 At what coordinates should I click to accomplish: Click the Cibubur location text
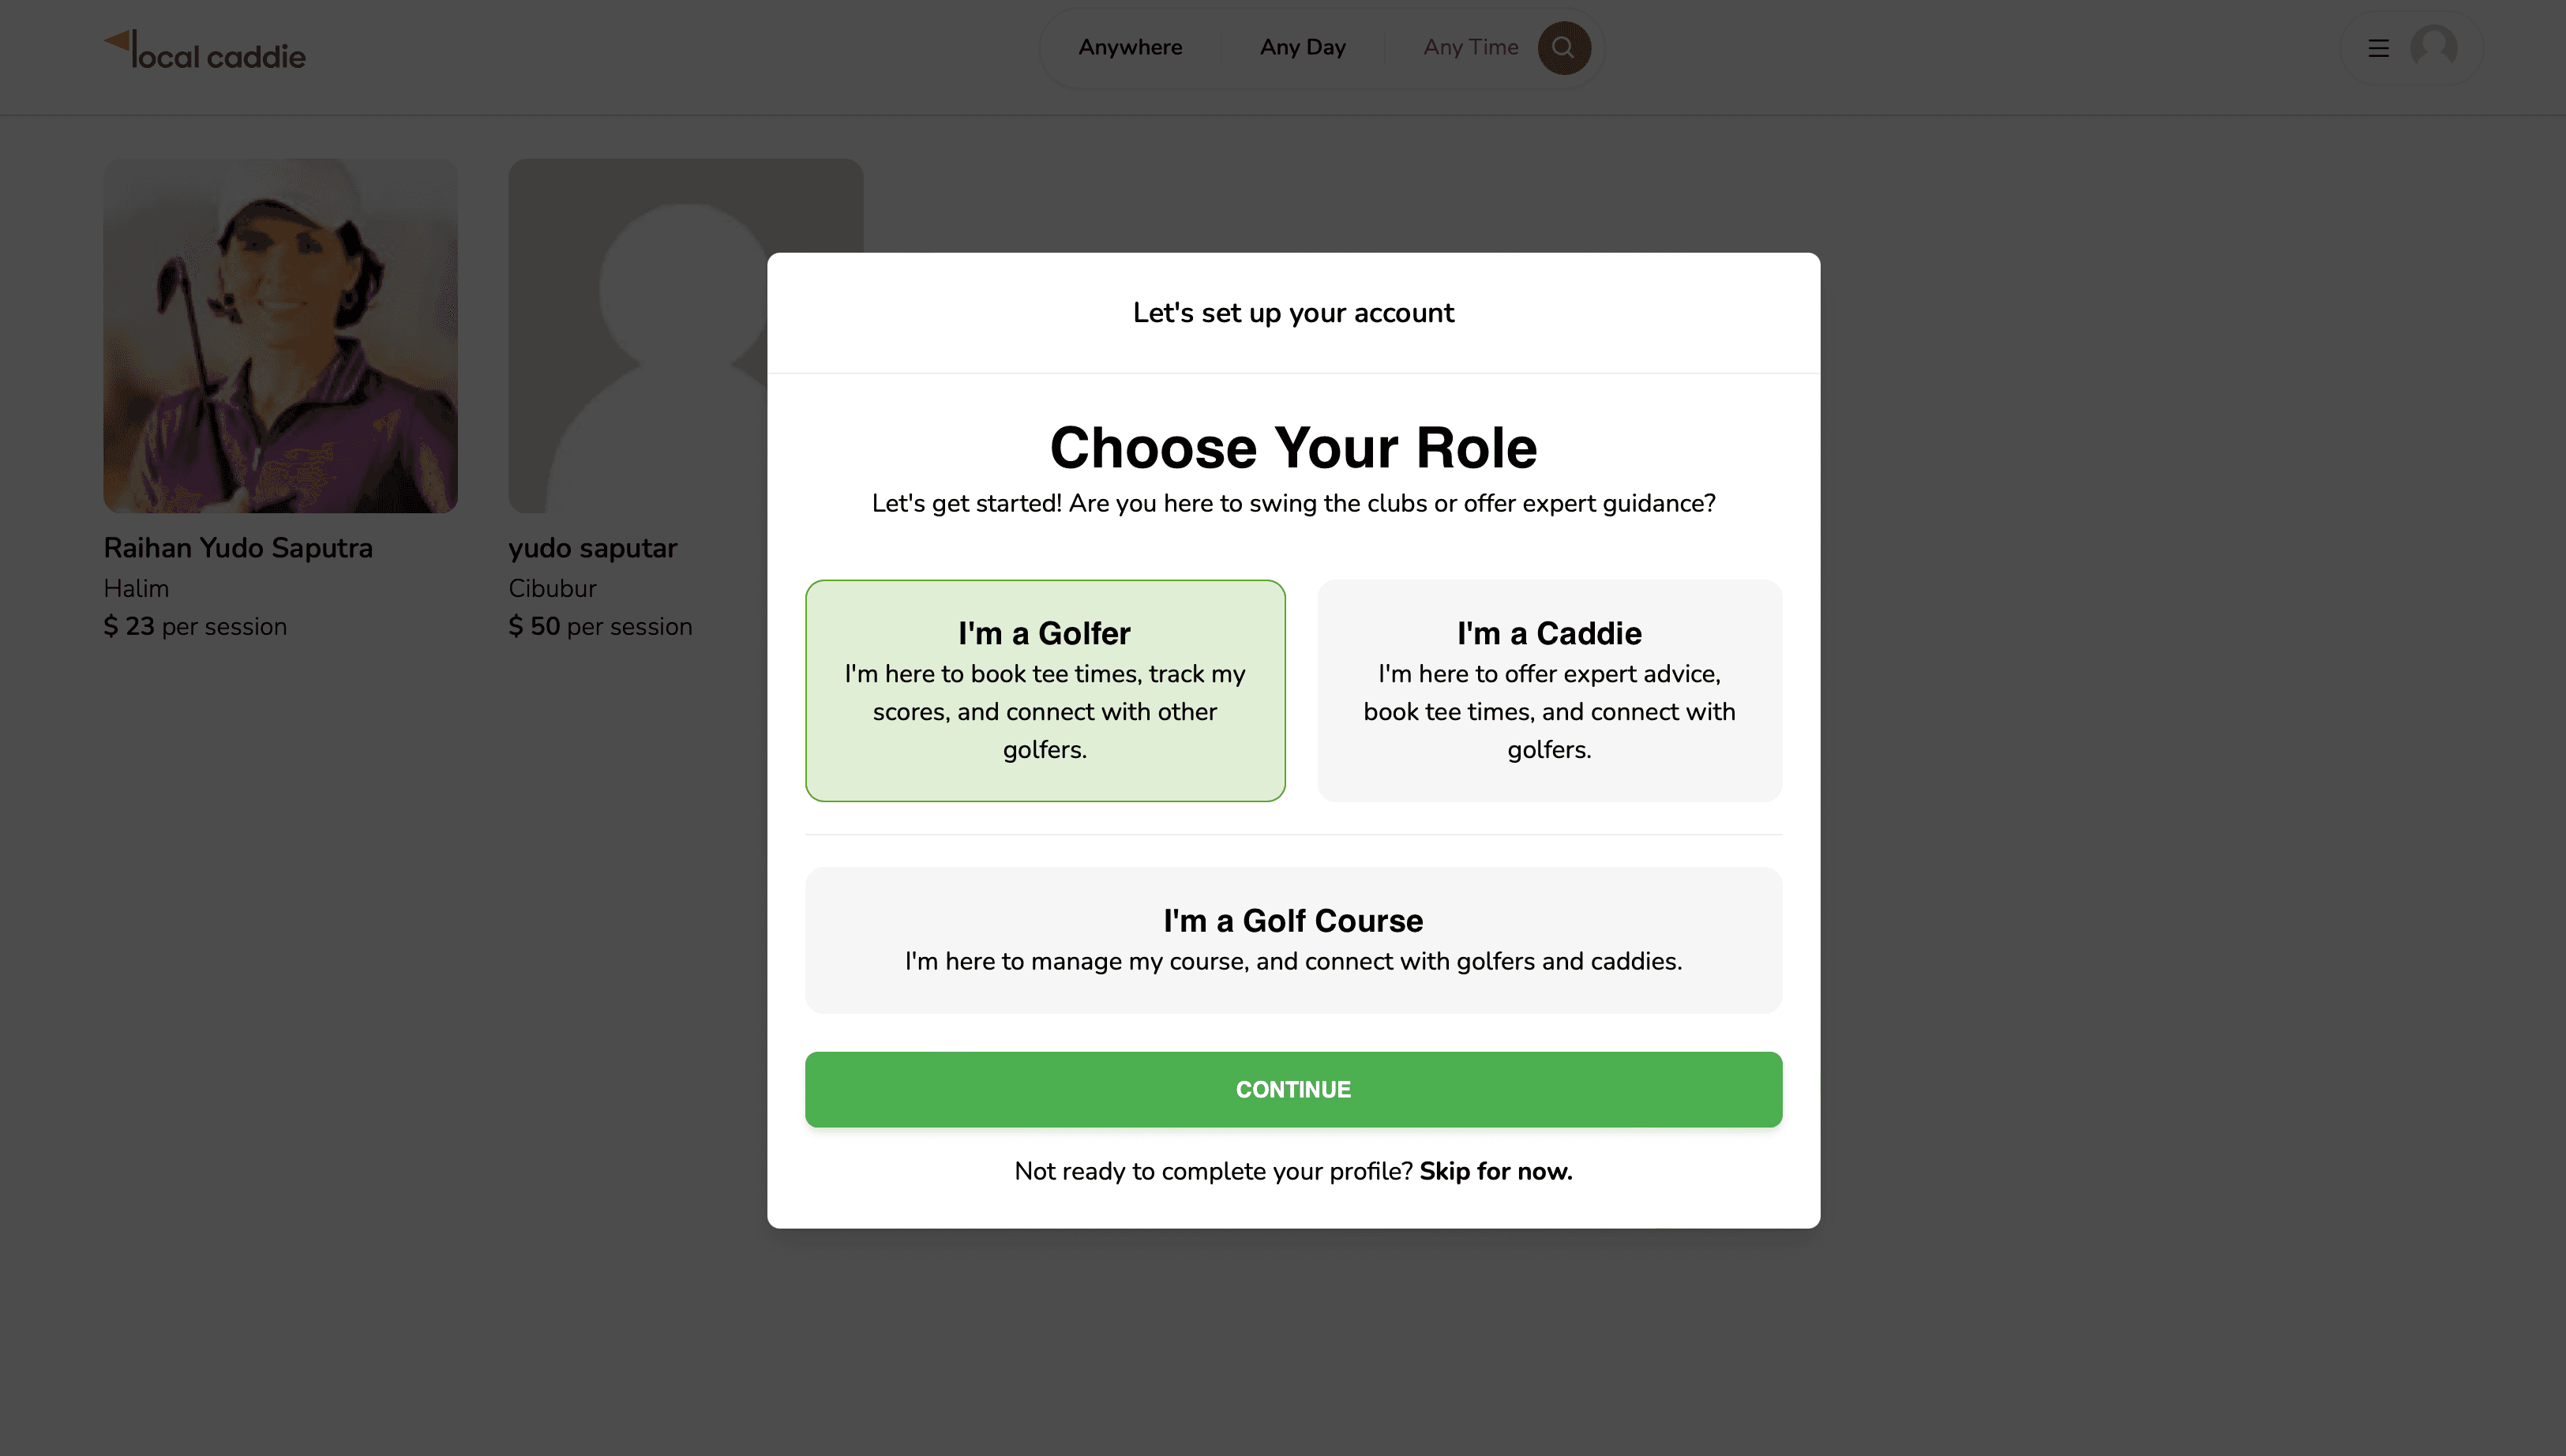(552, 588)
